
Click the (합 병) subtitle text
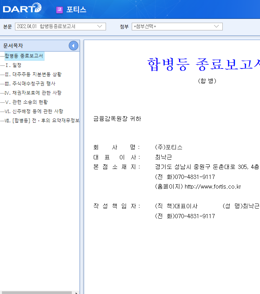(207, 81)
